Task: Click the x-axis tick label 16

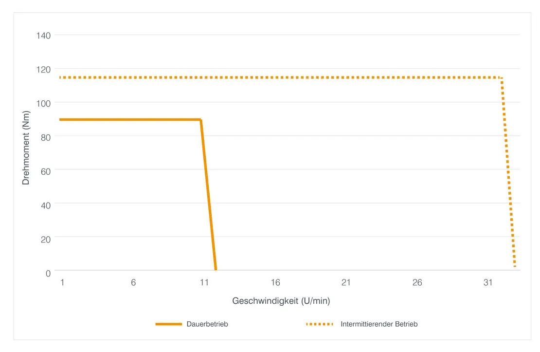Action: pyautogui.click(x=275, y=283)
